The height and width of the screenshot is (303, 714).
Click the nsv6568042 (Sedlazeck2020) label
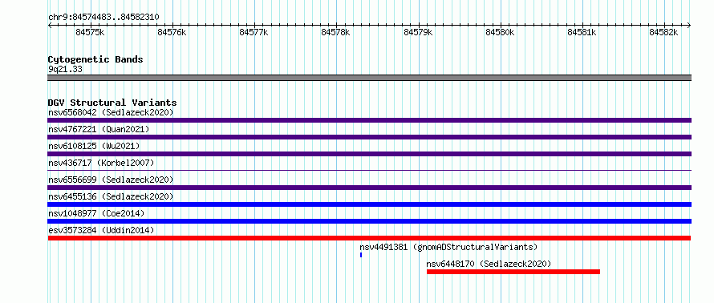click(x=111, y=112)
